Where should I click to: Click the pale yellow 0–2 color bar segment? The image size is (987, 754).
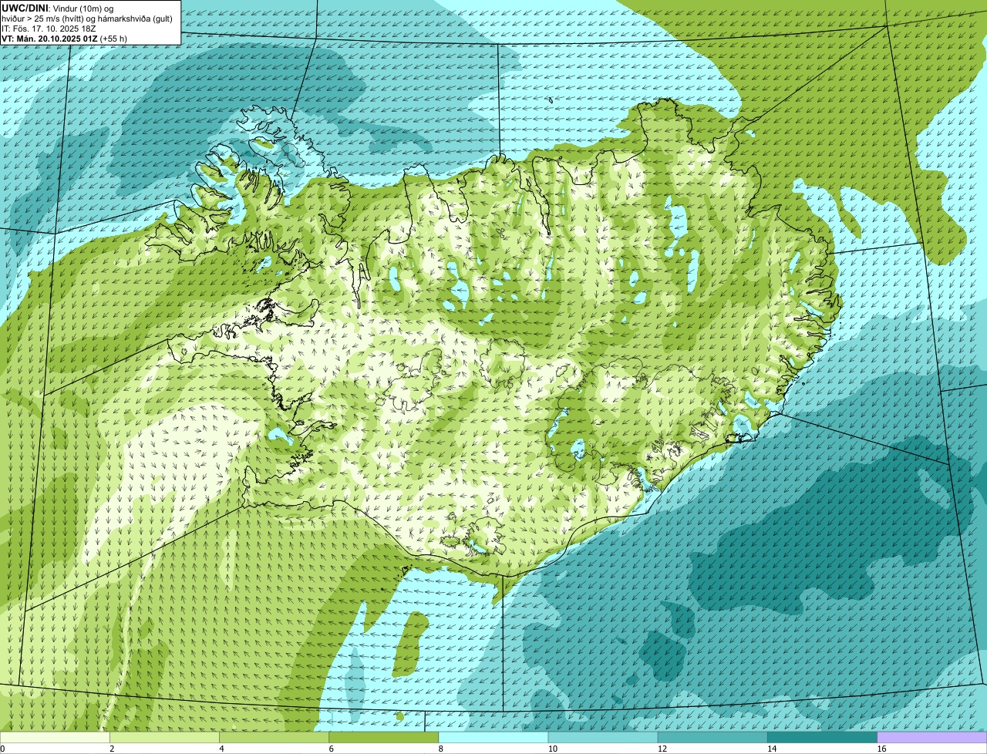[x=55, y=737]
